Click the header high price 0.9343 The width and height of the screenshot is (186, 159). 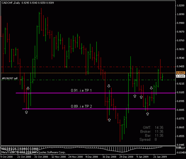[x=34, y=3]
